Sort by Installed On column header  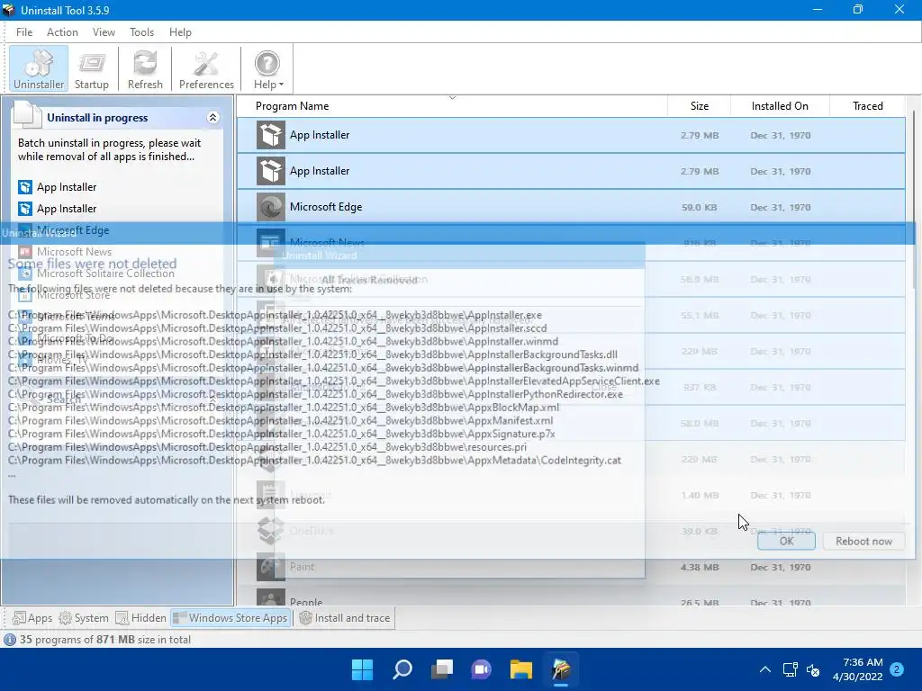[780, 106]
